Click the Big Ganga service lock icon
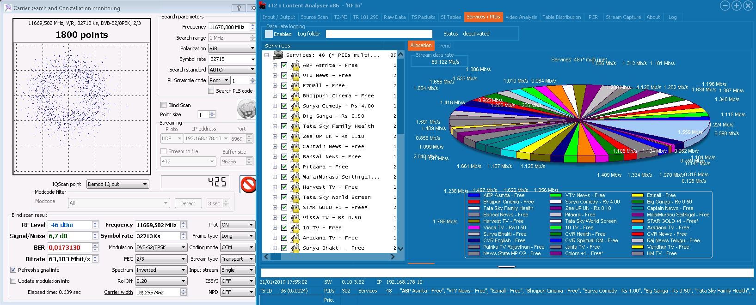This screenshot has height=305, width=756. [x=295, y=116]
